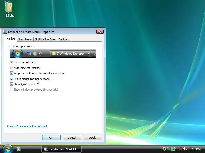Select the Taskbar tab
Viewport: 205px width, 153px height.
coord(10,39)
